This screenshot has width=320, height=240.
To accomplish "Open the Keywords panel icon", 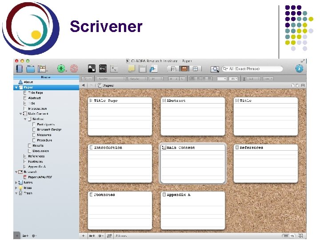I will (x=103, y=68).
